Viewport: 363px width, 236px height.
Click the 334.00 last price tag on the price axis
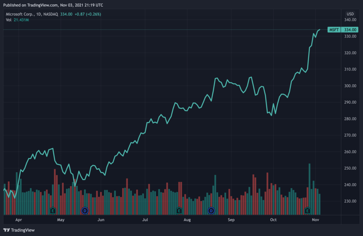(x=350, y=30)
